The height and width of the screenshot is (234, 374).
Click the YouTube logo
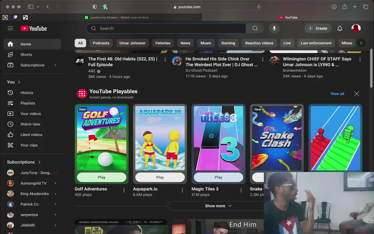pos(34,28)
